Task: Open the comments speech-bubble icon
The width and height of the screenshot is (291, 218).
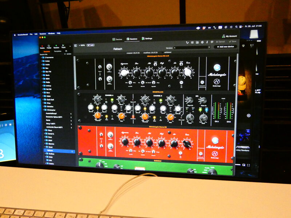Action: [x=212, y=42]
